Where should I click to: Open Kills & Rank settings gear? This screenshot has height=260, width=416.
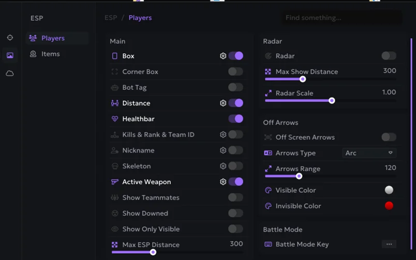click(223, 134)
